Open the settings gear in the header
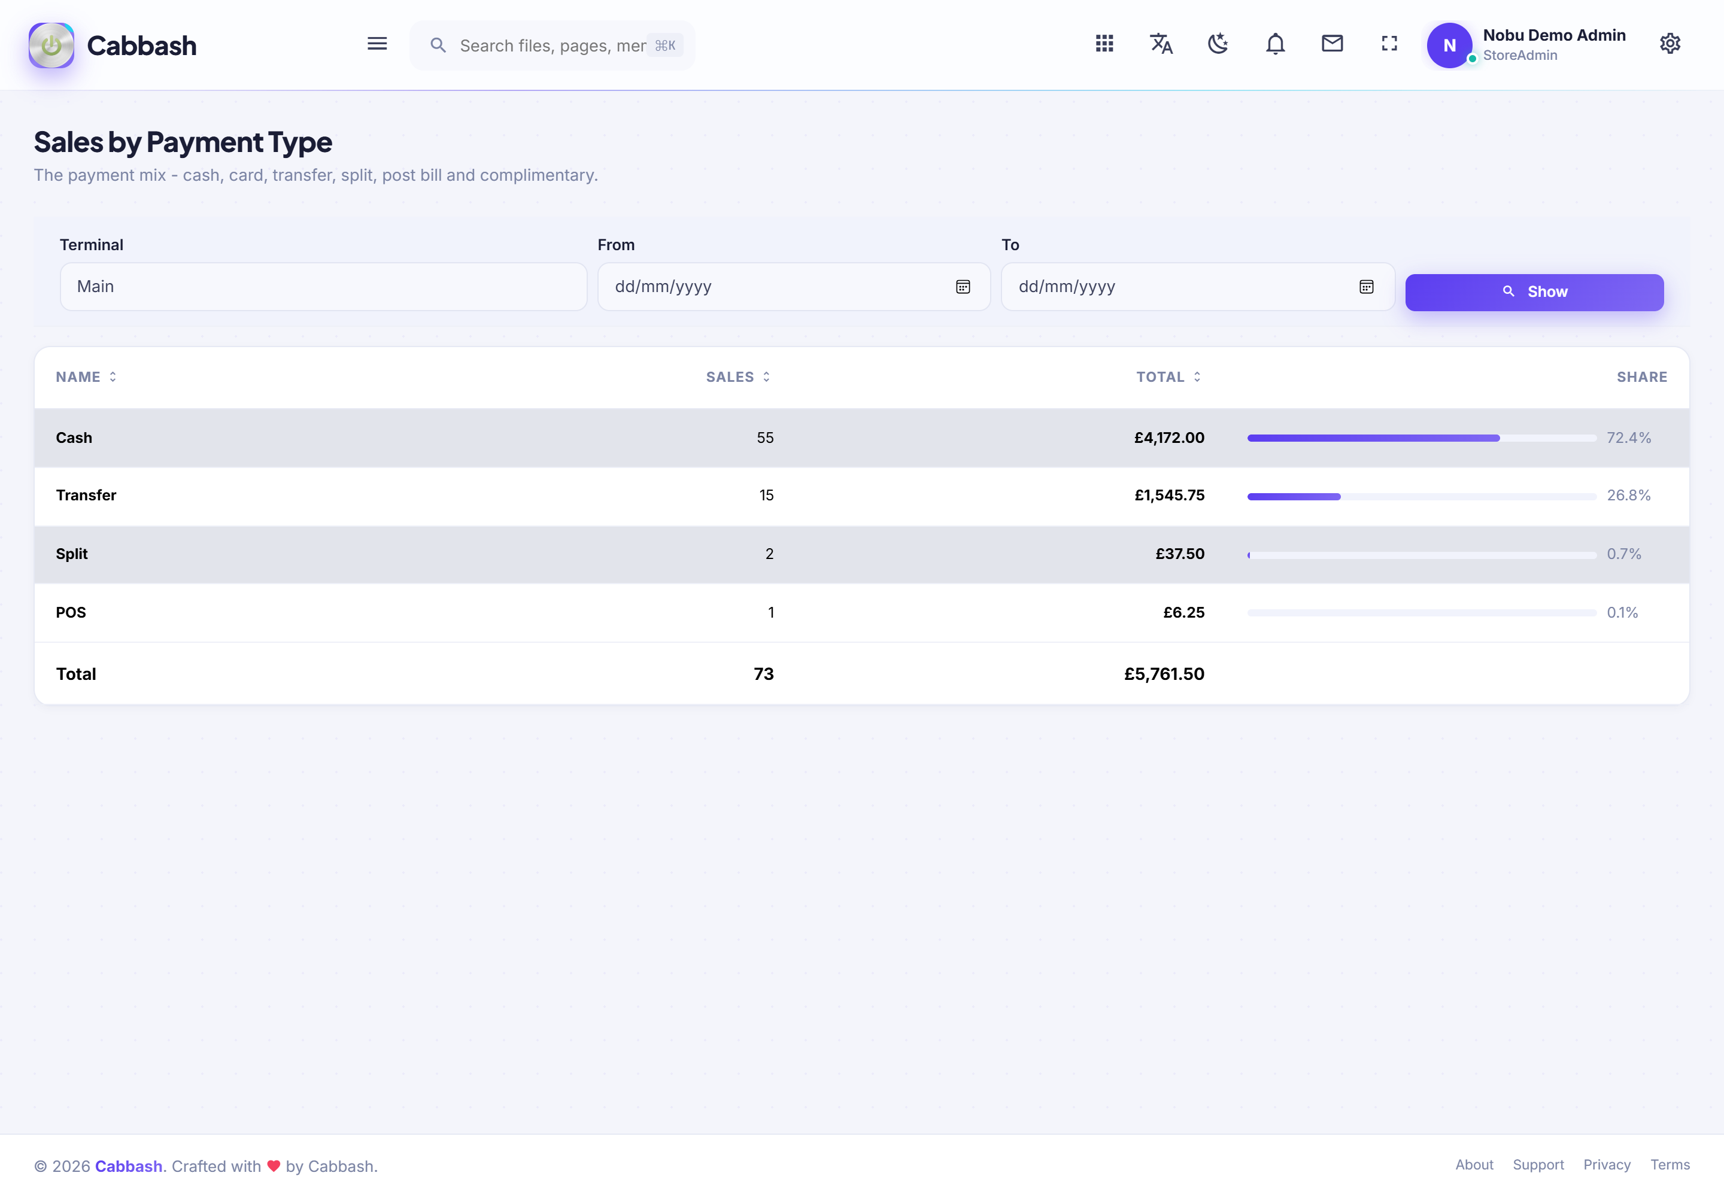 [x=1670, y=44]
